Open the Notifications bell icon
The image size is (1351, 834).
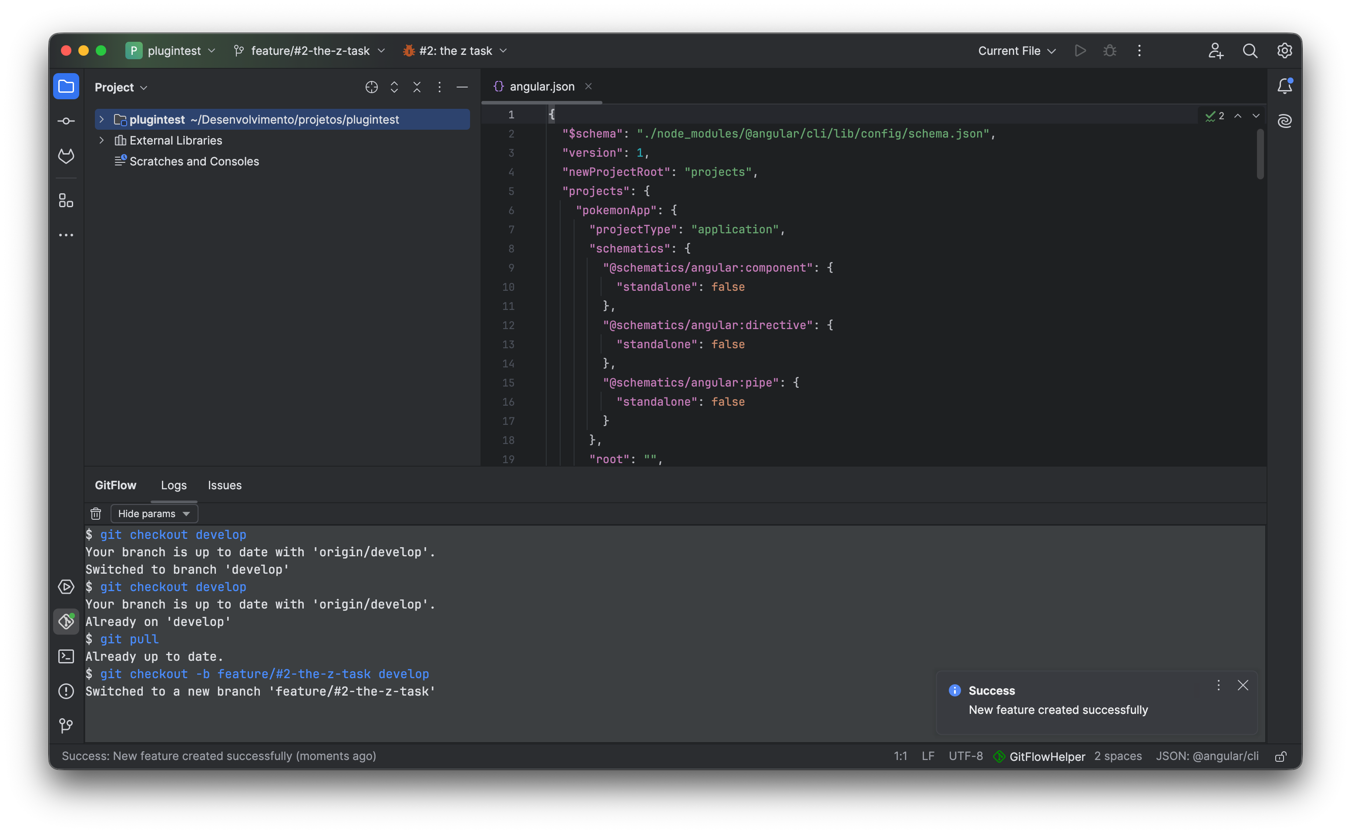(1284, 86)
